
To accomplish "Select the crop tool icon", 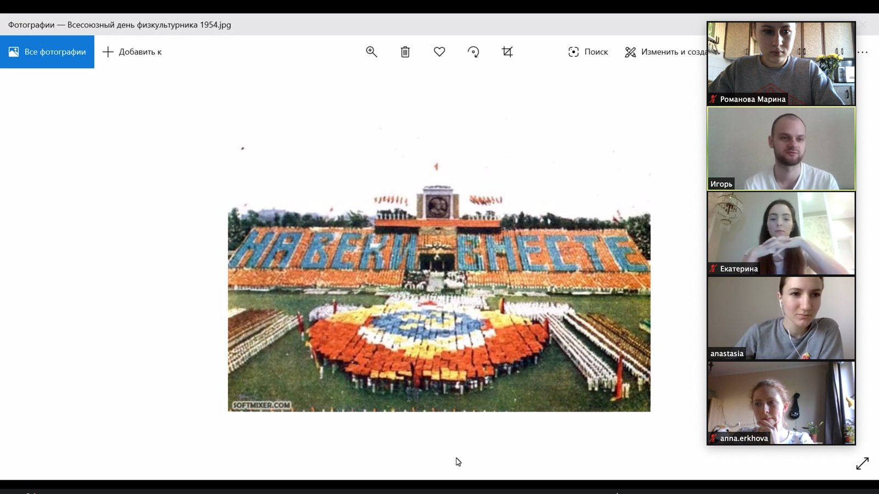I will [507, 52].
